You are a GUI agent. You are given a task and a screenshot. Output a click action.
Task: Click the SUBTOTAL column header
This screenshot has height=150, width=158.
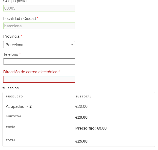tap(83, 97)
